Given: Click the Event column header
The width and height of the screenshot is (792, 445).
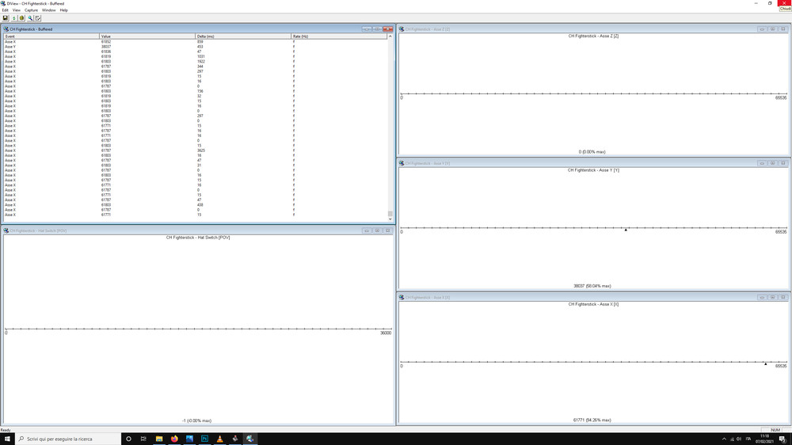Looking at the screenshot, I should point(51,36).
